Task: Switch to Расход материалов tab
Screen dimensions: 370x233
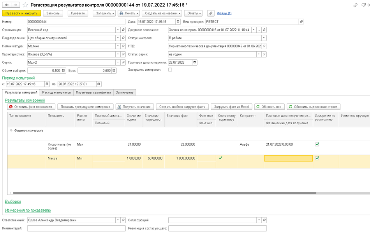Action: point(56,92)
